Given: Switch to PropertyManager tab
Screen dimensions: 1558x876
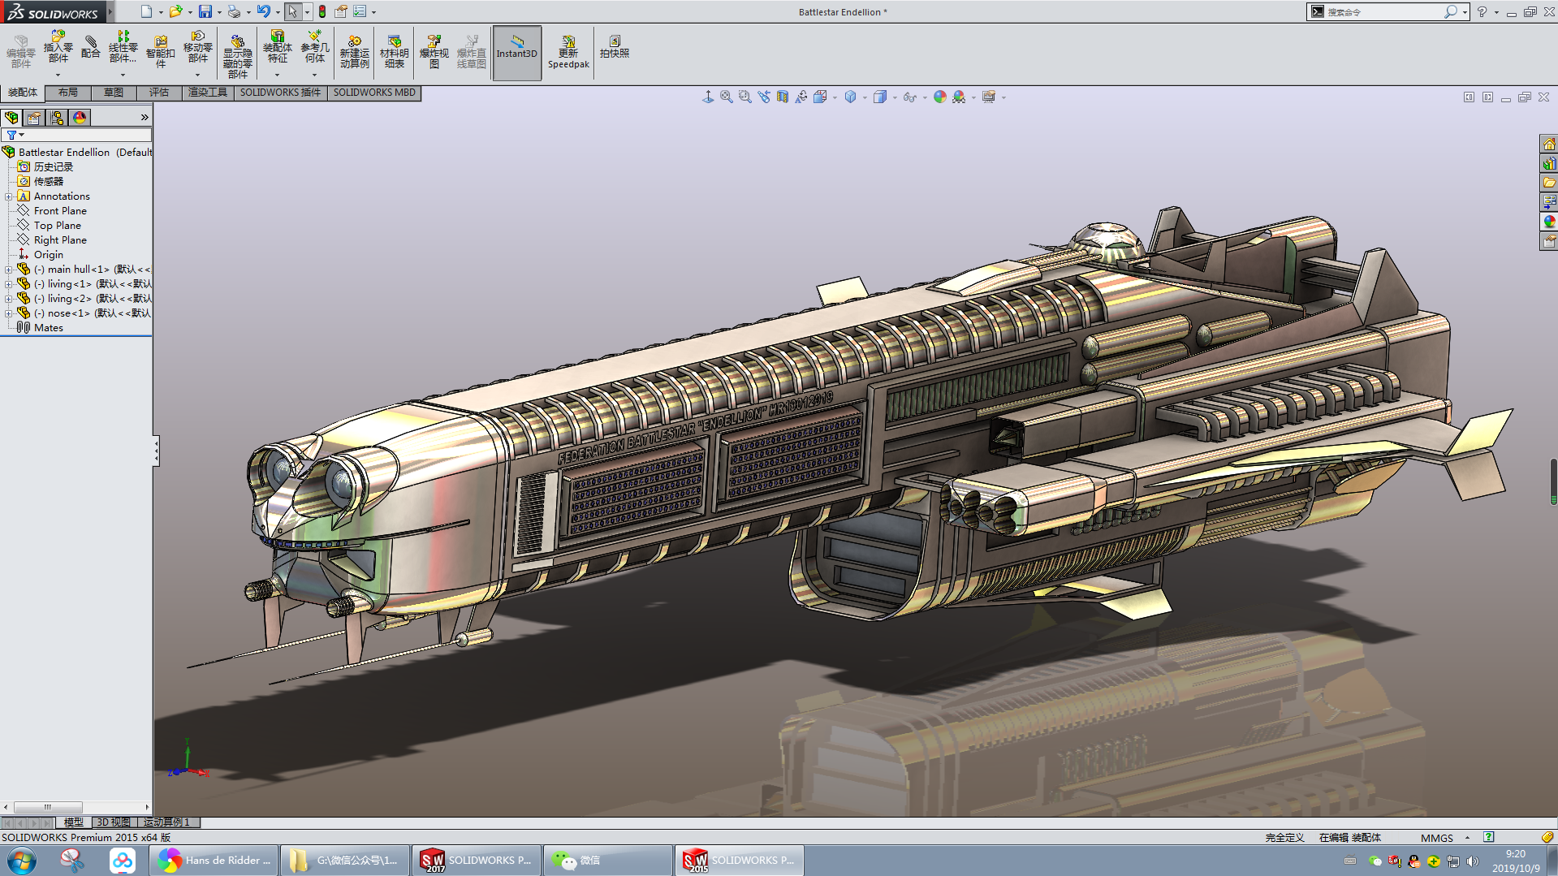Looking at the screenshot, I should (34, 118).
